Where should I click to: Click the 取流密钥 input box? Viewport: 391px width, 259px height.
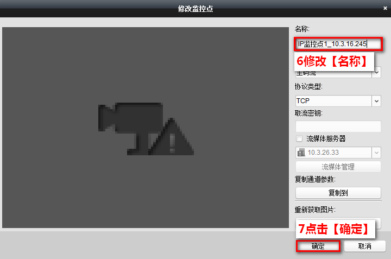(x=338, y=127)
